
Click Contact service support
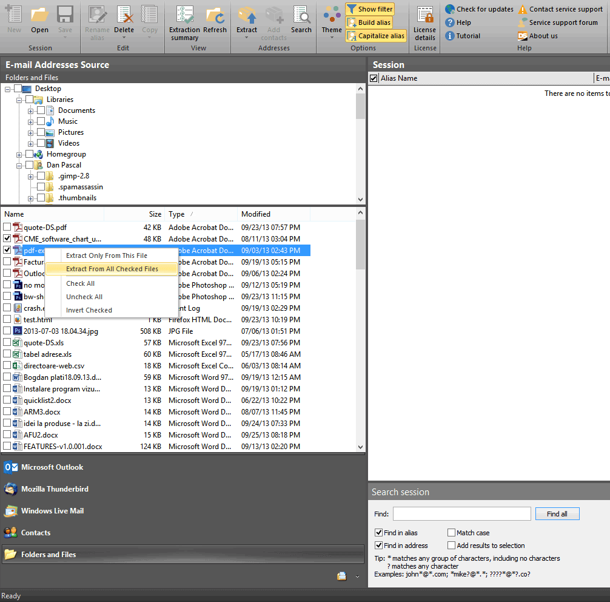(561, 9)
